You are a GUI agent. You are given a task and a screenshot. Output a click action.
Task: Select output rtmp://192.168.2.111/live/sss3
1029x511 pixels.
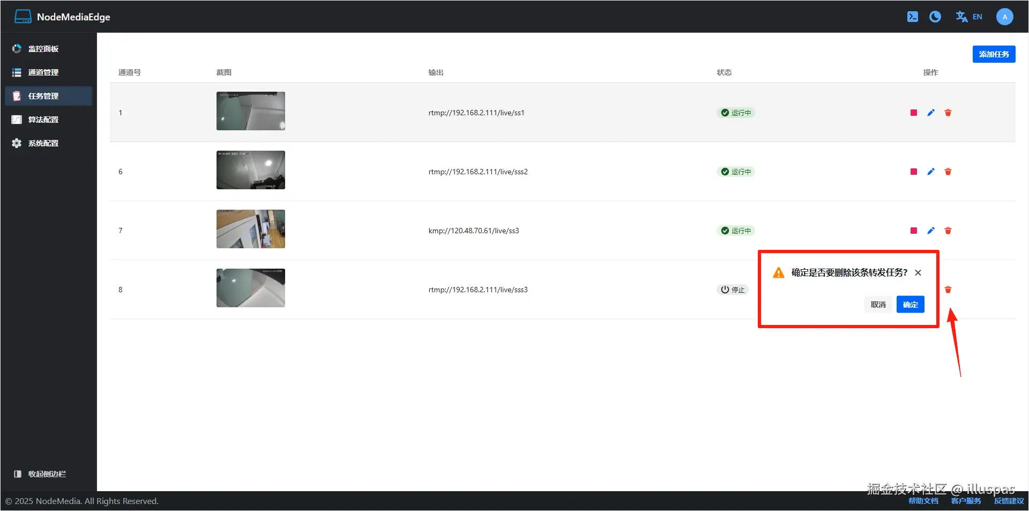478,290
